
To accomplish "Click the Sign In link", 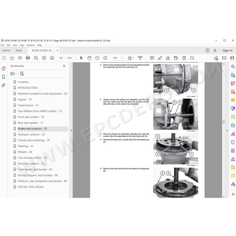I will (x=227, y=51).
